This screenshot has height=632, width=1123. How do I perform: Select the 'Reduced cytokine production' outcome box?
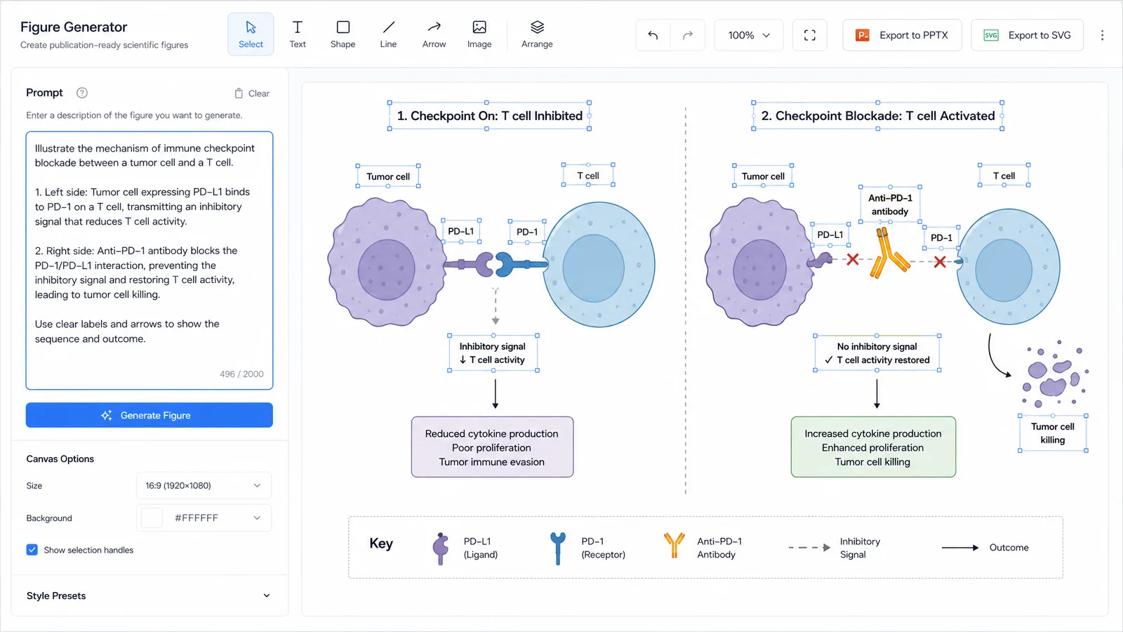492,447
